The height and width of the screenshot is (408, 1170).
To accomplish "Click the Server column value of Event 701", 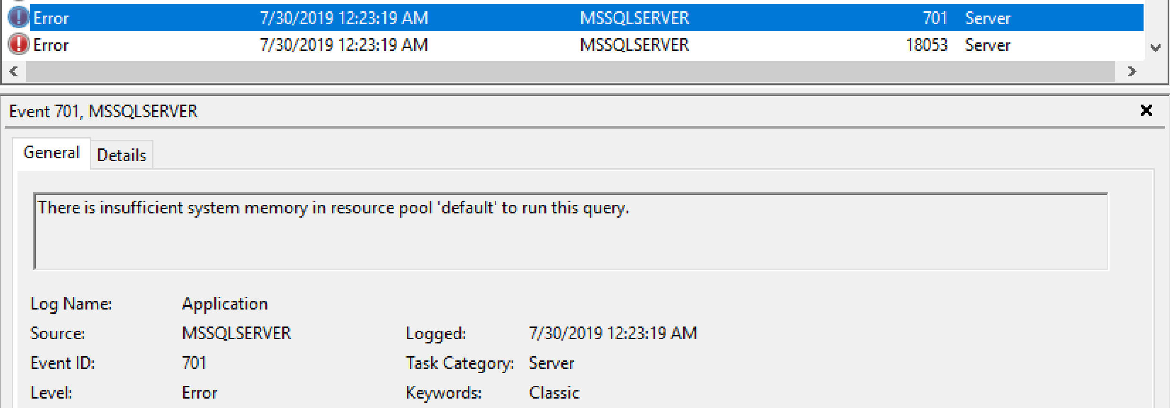I will 988,18.
